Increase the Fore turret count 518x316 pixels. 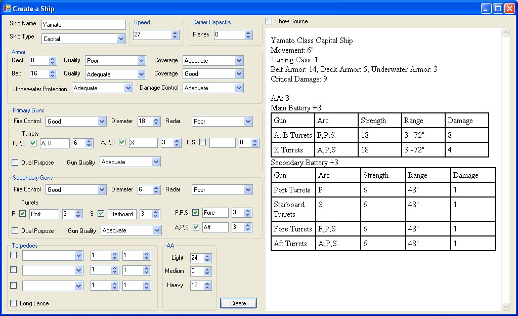[248, 211]
